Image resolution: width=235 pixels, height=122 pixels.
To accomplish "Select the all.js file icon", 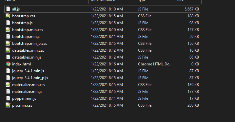I will click(8, 9).
